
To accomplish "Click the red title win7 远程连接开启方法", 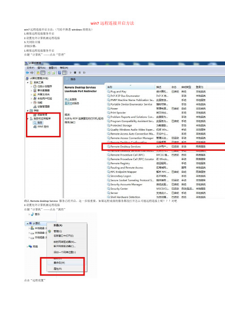I will 112,23.
